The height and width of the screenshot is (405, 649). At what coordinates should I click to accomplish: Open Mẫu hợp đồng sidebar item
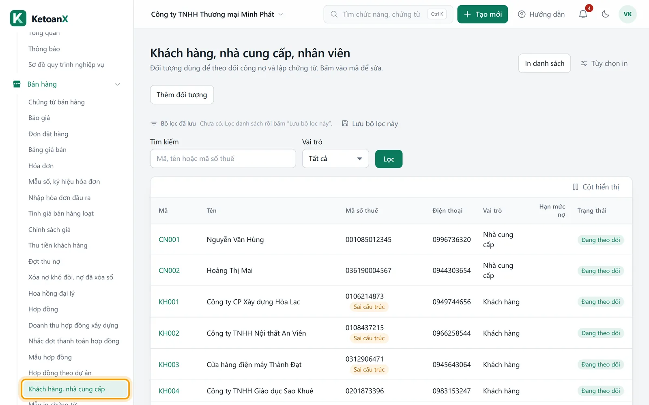[50, 357]
